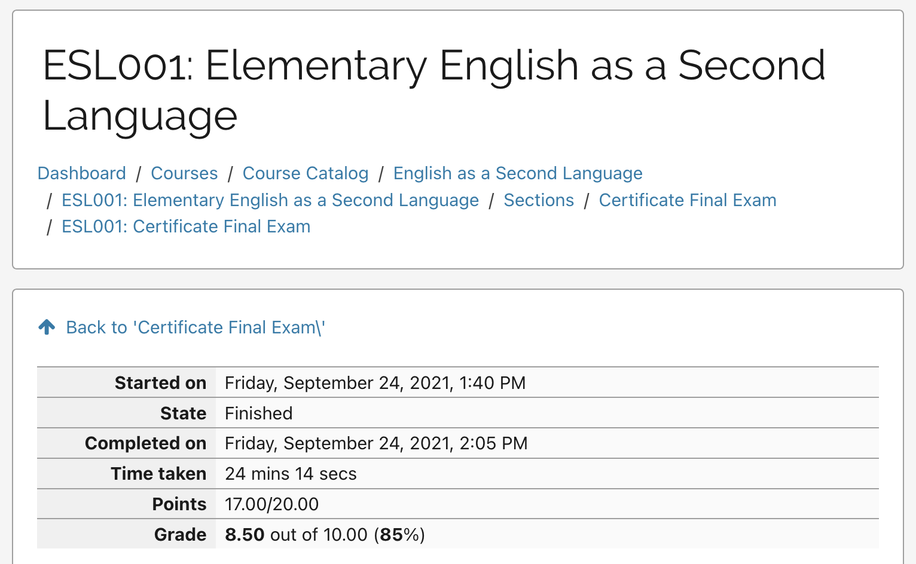
Task: Go back to 'Certificate Final Exam' text link
Action: 196,327
